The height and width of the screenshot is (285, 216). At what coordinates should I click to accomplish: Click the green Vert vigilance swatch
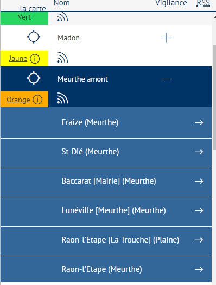point(24,18)
